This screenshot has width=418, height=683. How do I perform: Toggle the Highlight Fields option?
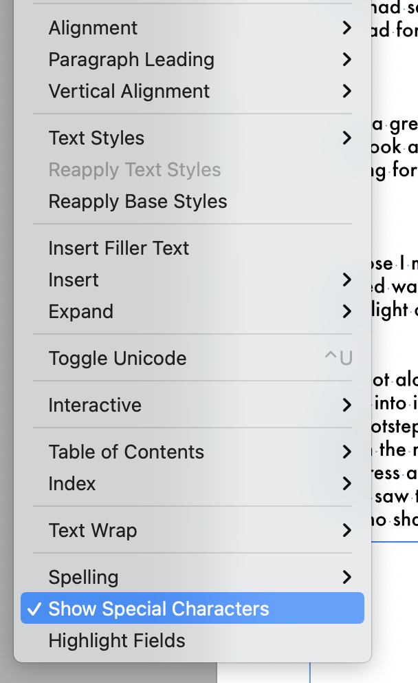117,641
